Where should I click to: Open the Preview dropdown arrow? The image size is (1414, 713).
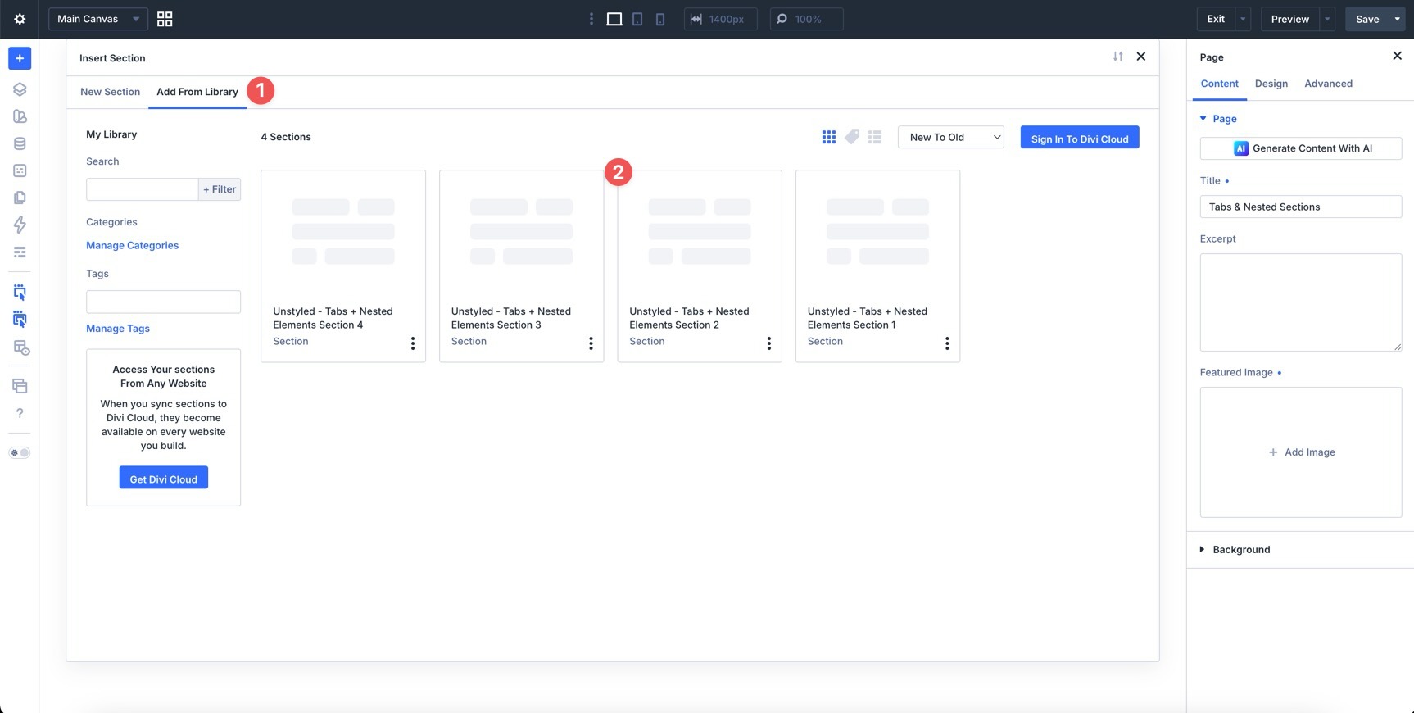pos(1327,19)
